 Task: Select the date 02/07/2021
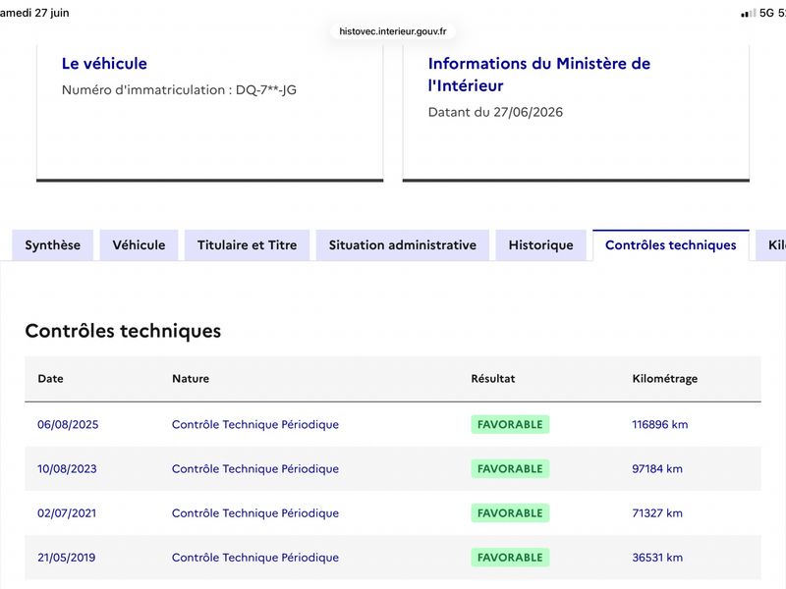tap(67, 513)
